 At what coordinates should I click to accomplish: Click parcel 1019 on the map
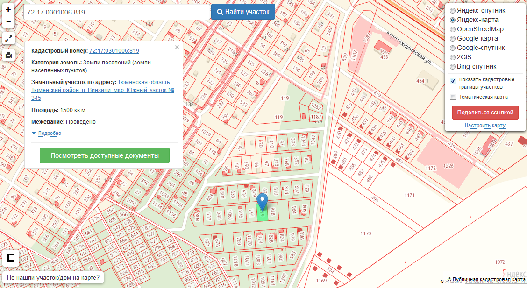tap(206, 132)
